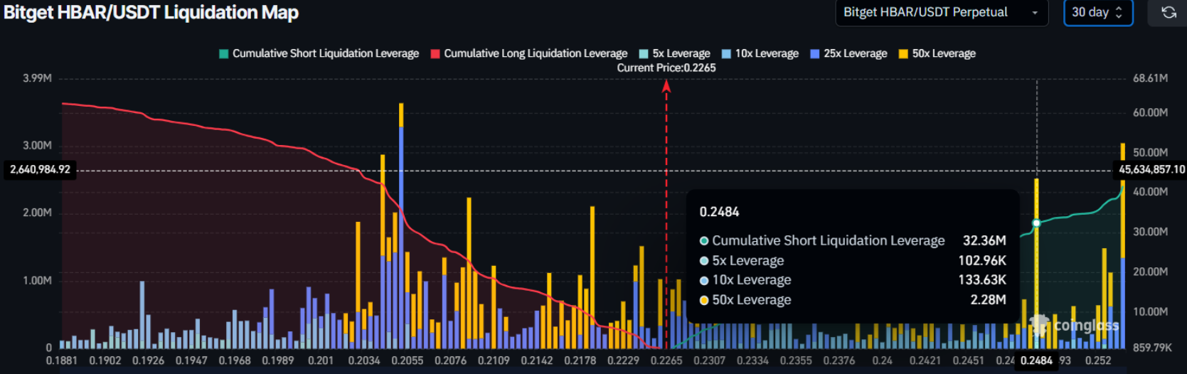The image size is (1187, 374).
Task: Click the teal Cumulative Short legend square
Action: (x=224, y=54)
